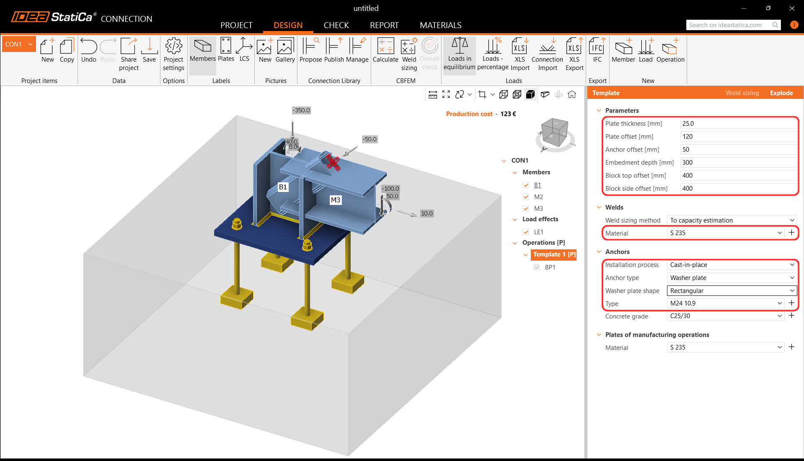Collapse the Members tree node
The image size is (804, 461).
coord(515,173)
